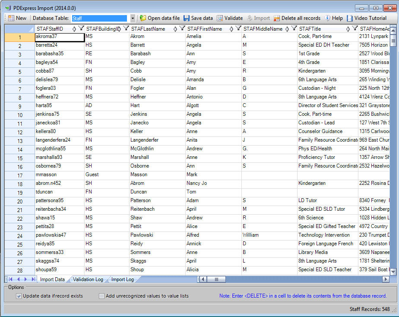Sort the STAFLastName column with the diamond
The image size is (399, 317).
coord(175,29)
